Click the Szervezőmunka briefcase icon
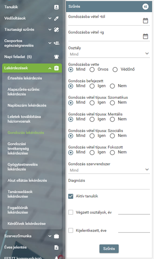Image resolution: width=154 pixels, height=259 pixels. [x=56, y=236]
